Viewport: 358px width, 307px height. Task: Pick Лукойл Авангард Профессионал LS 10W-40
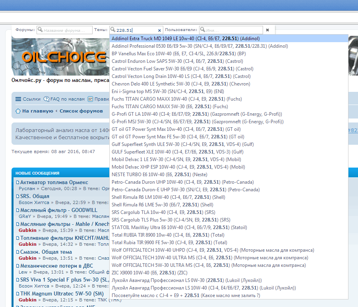[229, 287]
